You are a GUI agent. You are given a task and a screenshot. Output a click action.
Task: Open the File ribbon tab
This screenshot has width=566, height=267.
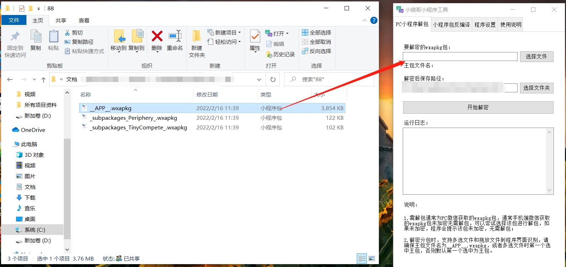click(x=14, y=20)
